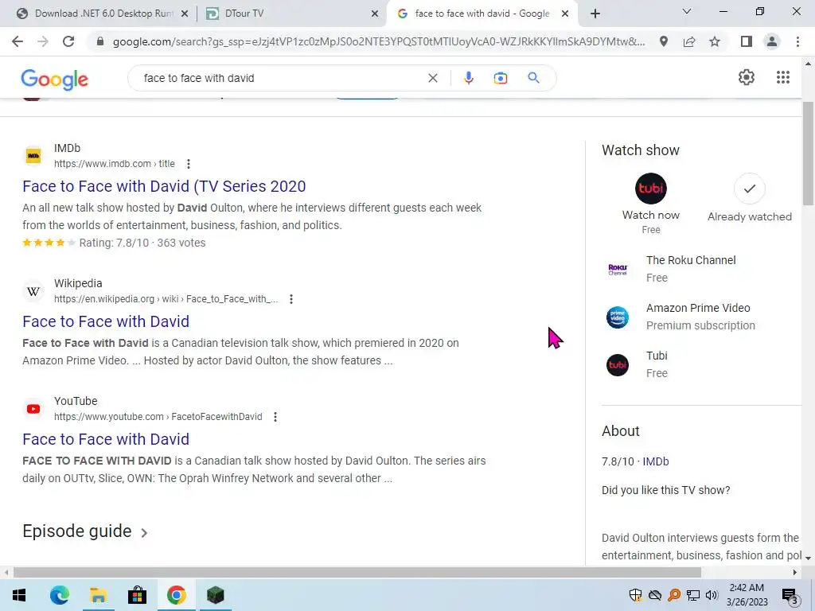The image size is (815, 611).
Task: Open Wikipedia result more options menu
Action: tap(291, 299)
